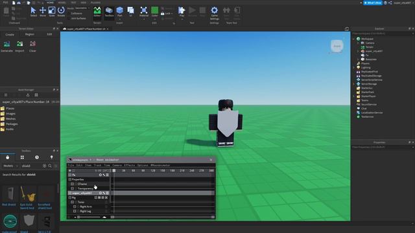Click the Play test button
The height and width of the screenshot is (233, 415).
pyautogui.click(x=182, y=12)
